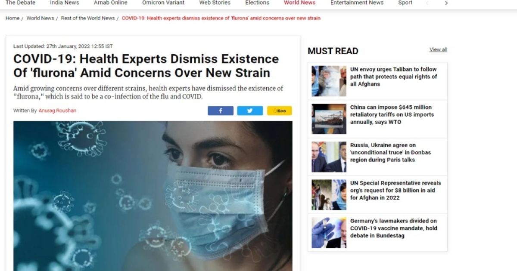517x271 pixels.
Task: Open thumbnail of UN envoy Taliban story
Action: (329, 81)
